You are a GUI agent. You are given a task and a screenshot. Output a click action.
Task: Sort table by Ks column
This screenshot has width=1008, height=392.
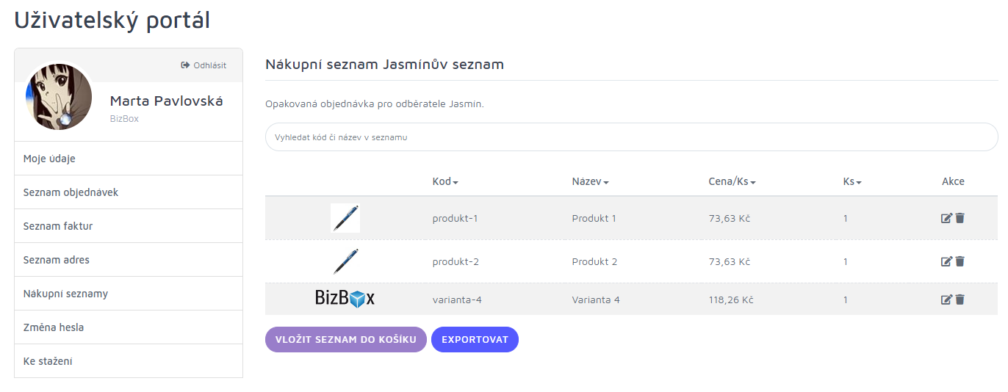click(x=852, y=181)
